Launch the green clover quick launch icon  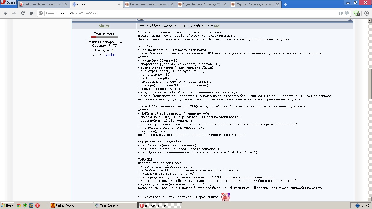pyautogui.click(x=25, y=205)
